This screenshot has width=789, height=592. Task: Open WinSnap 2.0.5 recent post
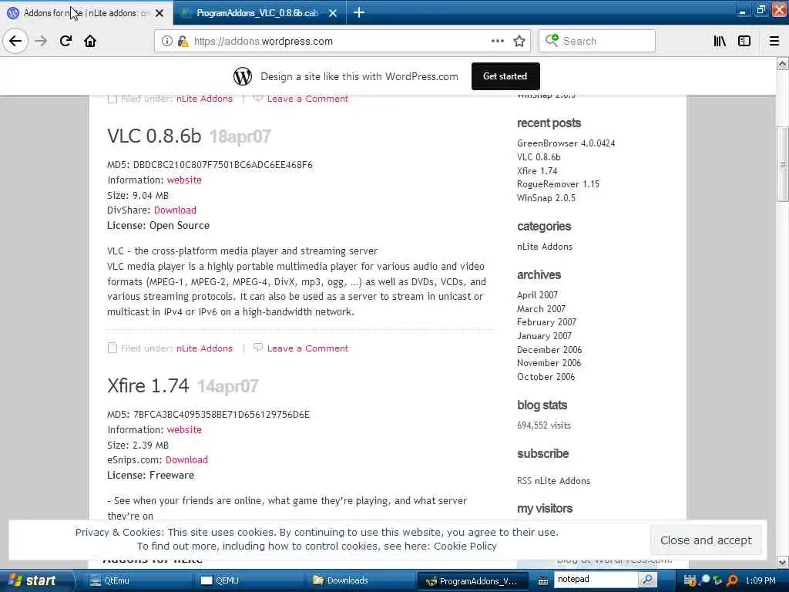click(x=546, y=198)
